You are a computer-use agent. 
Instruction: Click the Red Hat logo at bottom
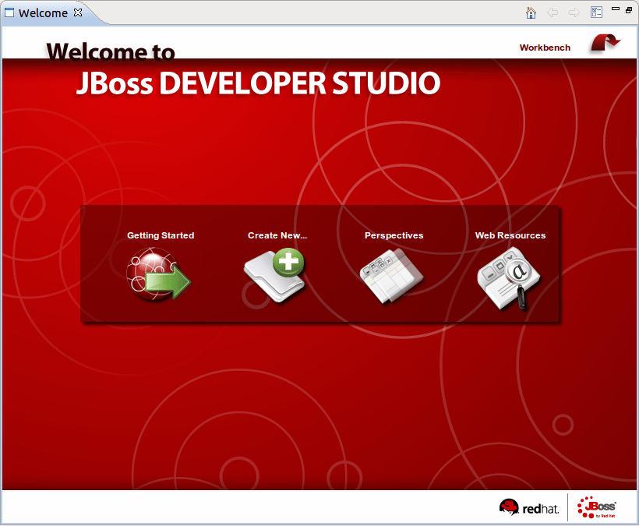529,507
